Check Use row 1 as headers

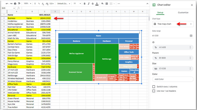click(x=154, y=91)
